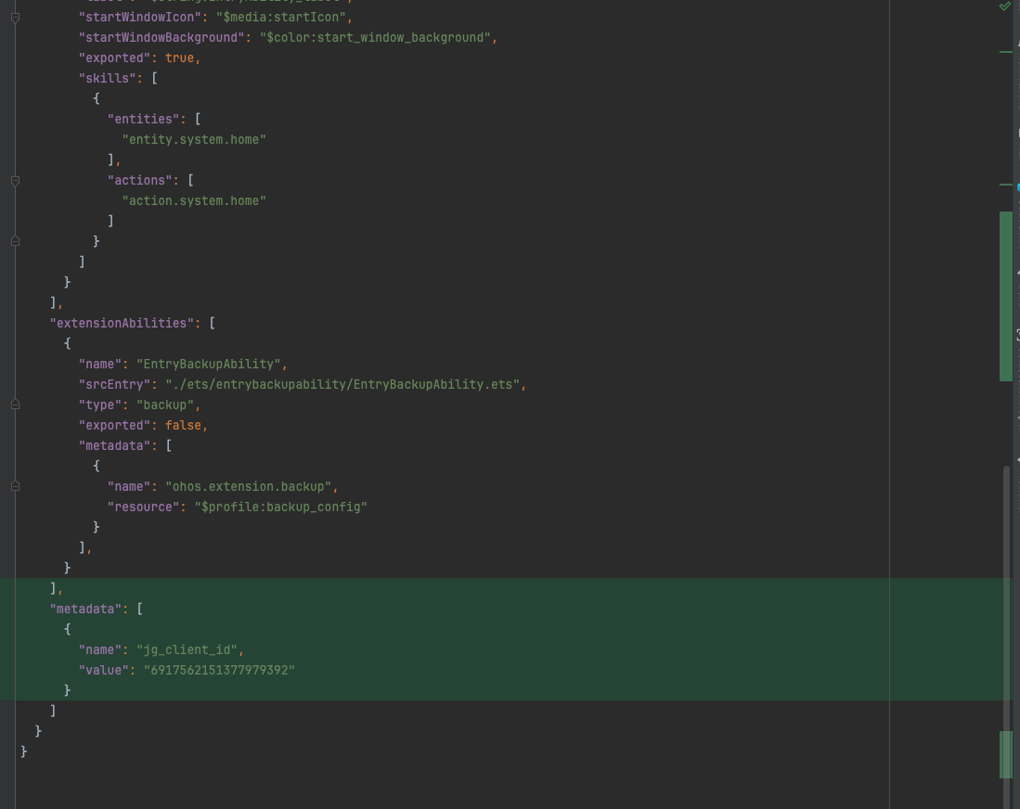
Task: Collapse the fold marker beside the "type": "backup" line
Action: tap(15, 404)
